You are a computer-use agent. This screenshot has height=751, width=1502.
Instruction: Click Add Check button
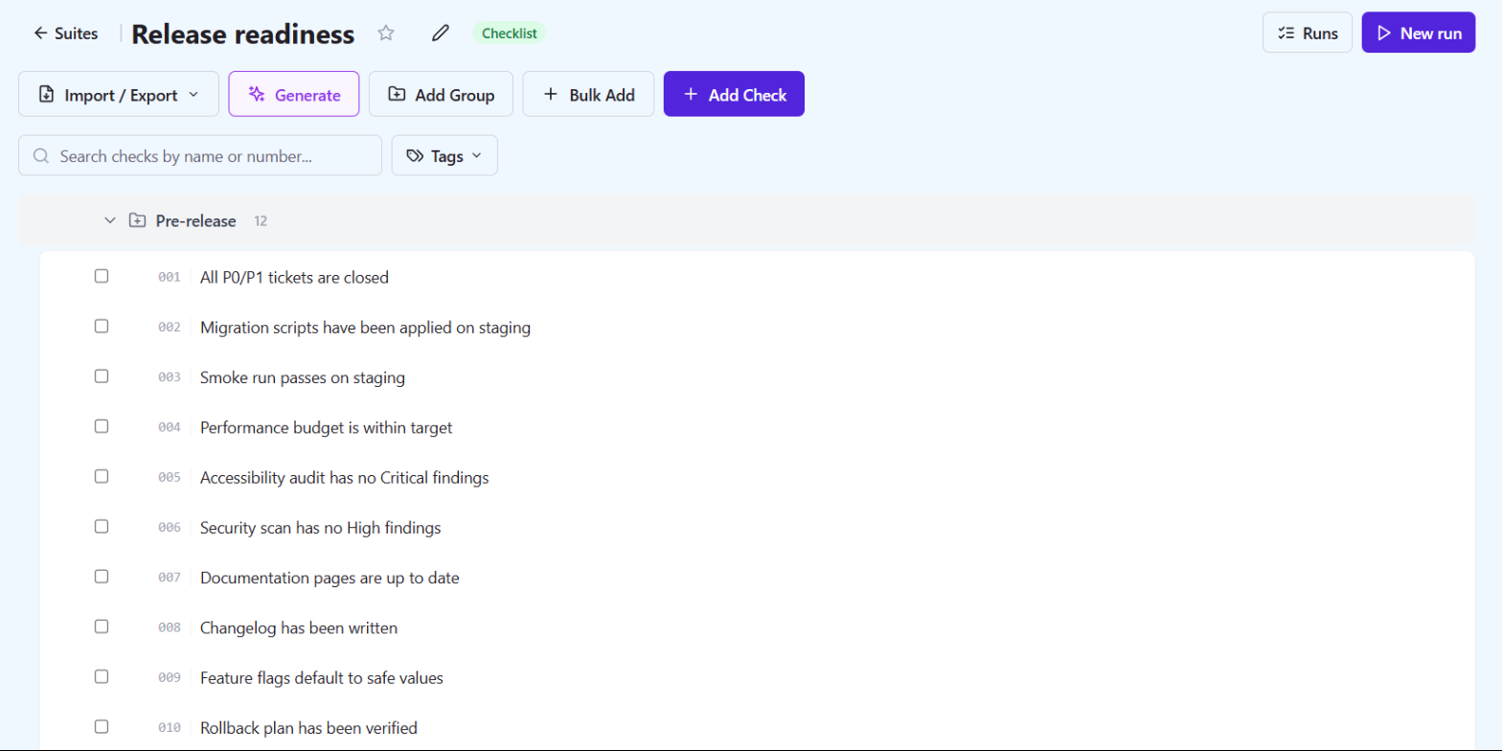734,94
